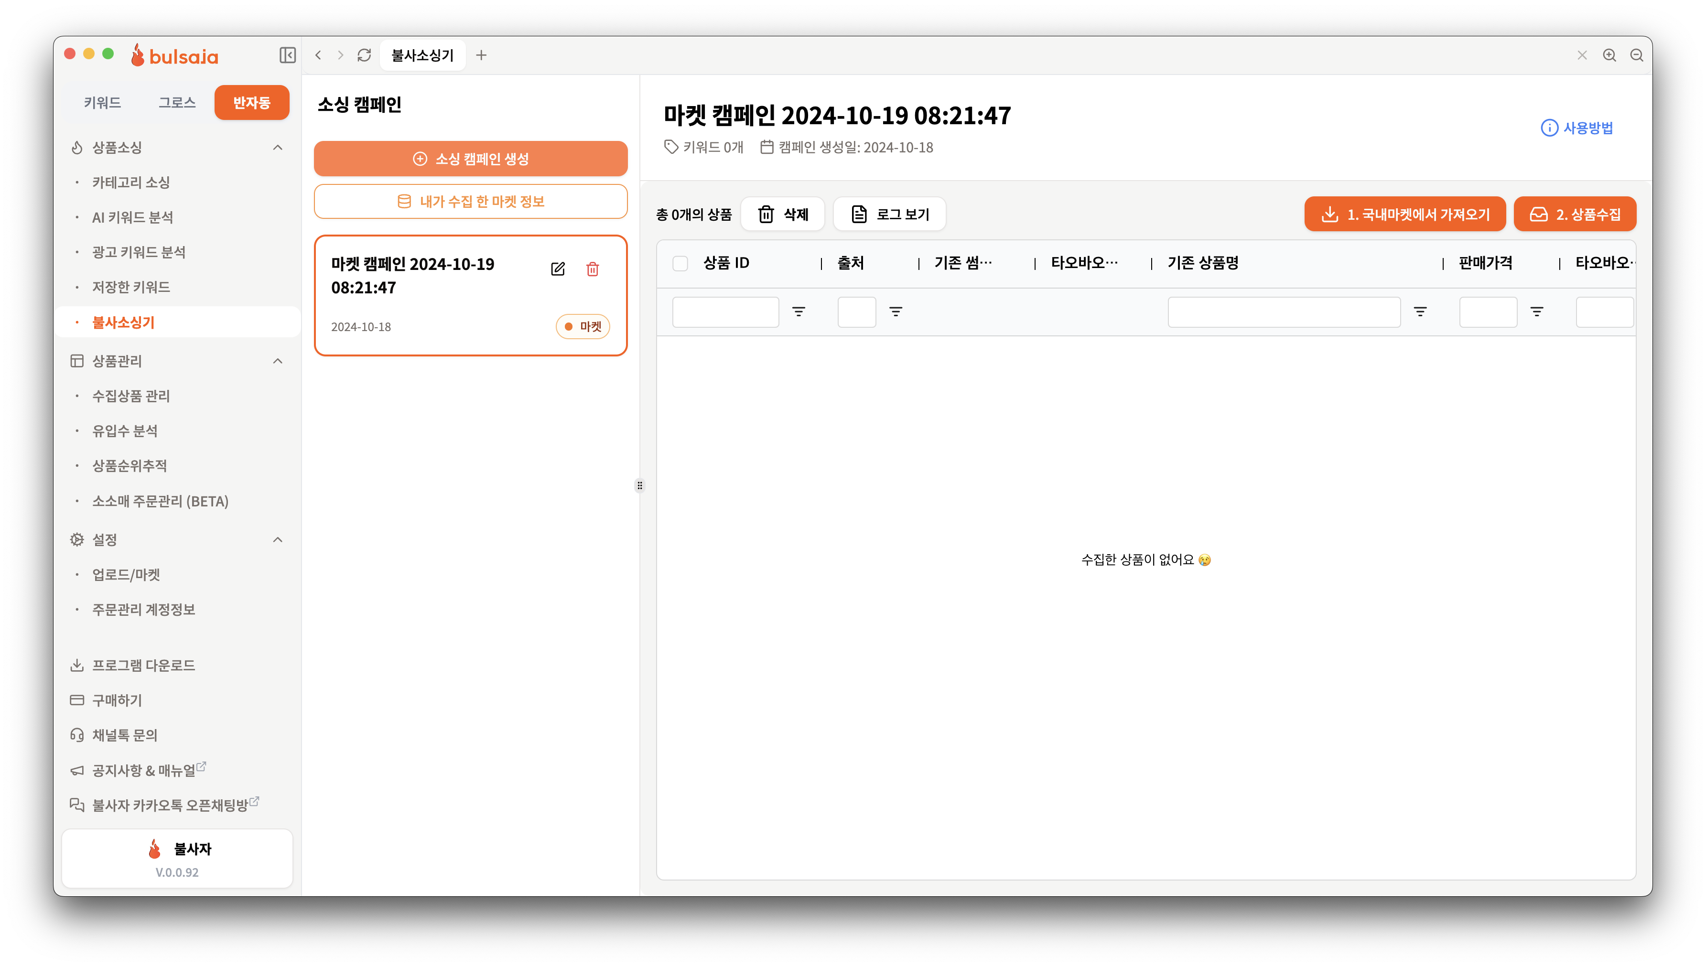Viewport: 1706px width, 967px height.
Task: Add a new tab with plus icon
Action: pyautogui.click(x=481, y=55)
